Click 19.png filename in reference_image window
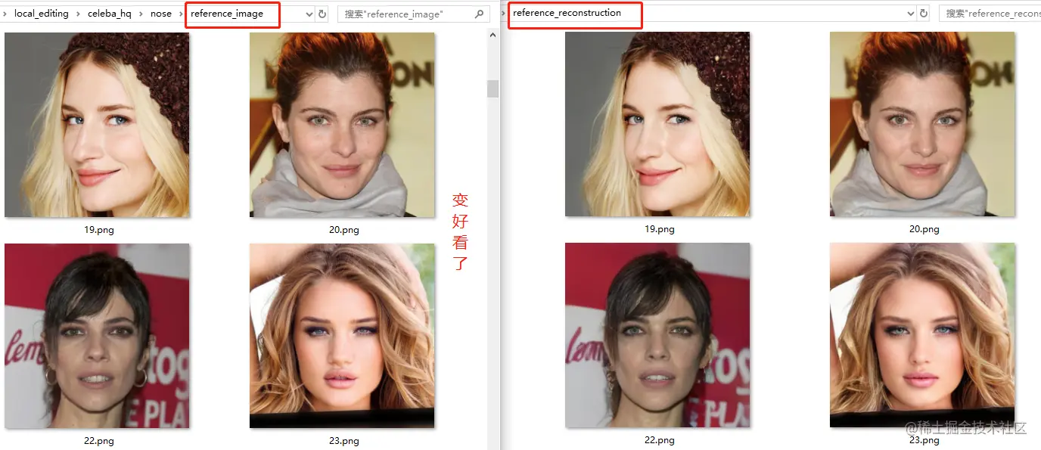1041x450 pixels. point(99,230)
